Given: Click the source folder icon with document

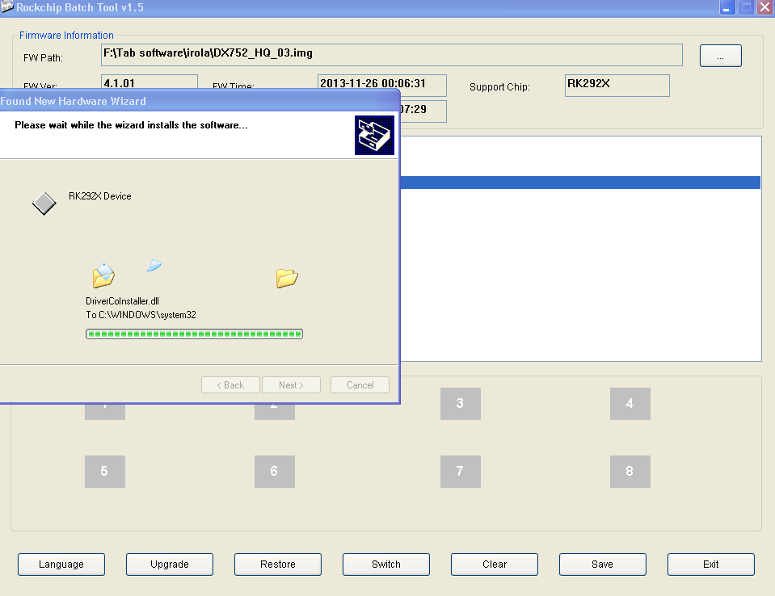Looking at the screenshot, I should (103, 277).
